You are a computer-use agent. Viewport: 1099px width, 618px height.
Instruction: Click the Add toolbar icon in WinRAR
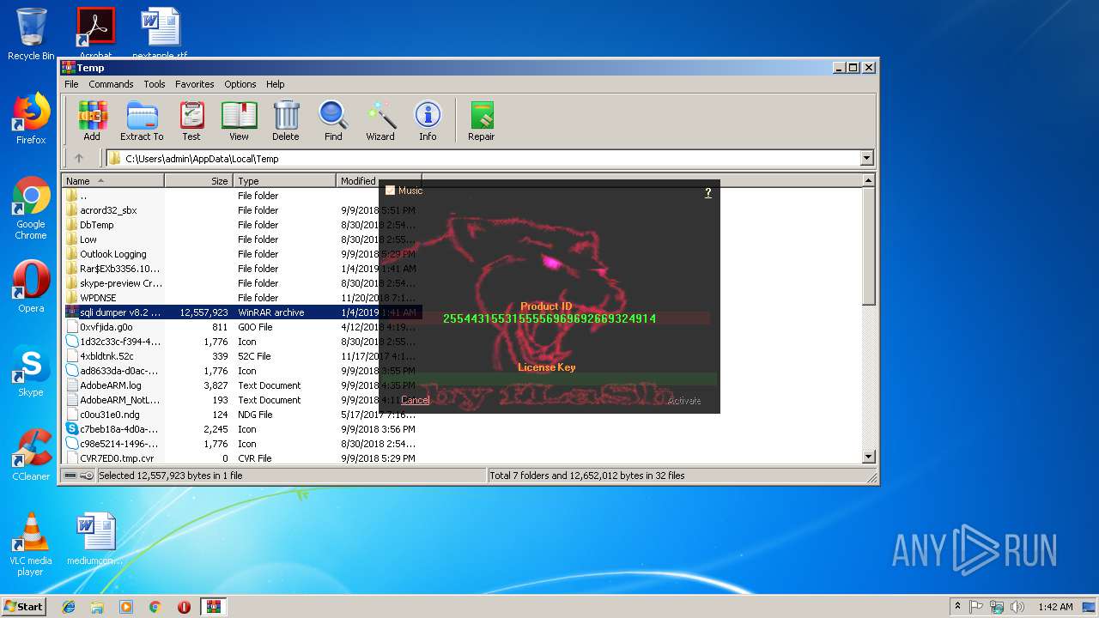click(x=92, y=120)
